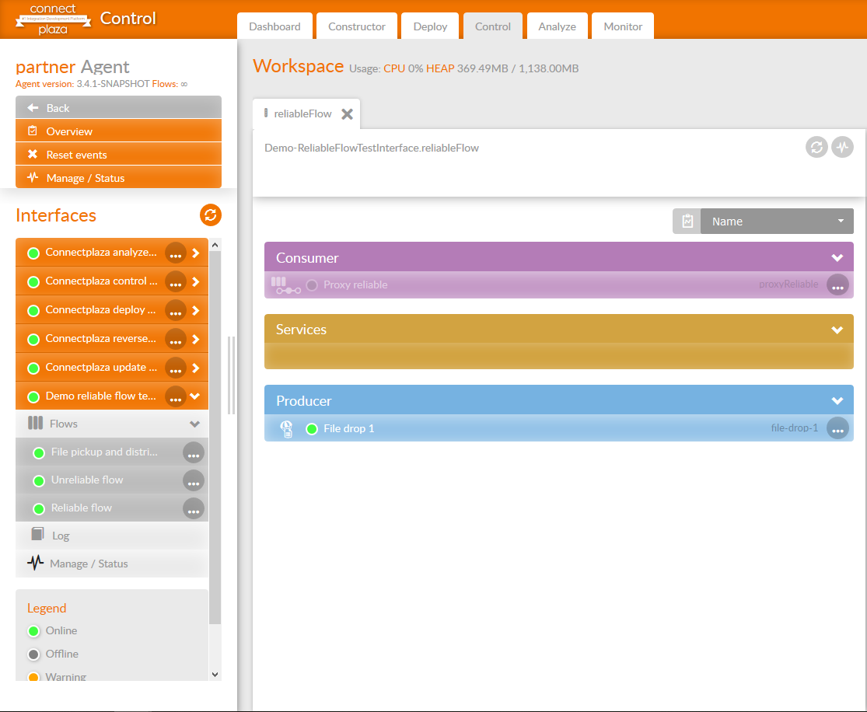Open the Name sort dropdown
The height and width of the screenshot is (712, 867).
(776, 222)
